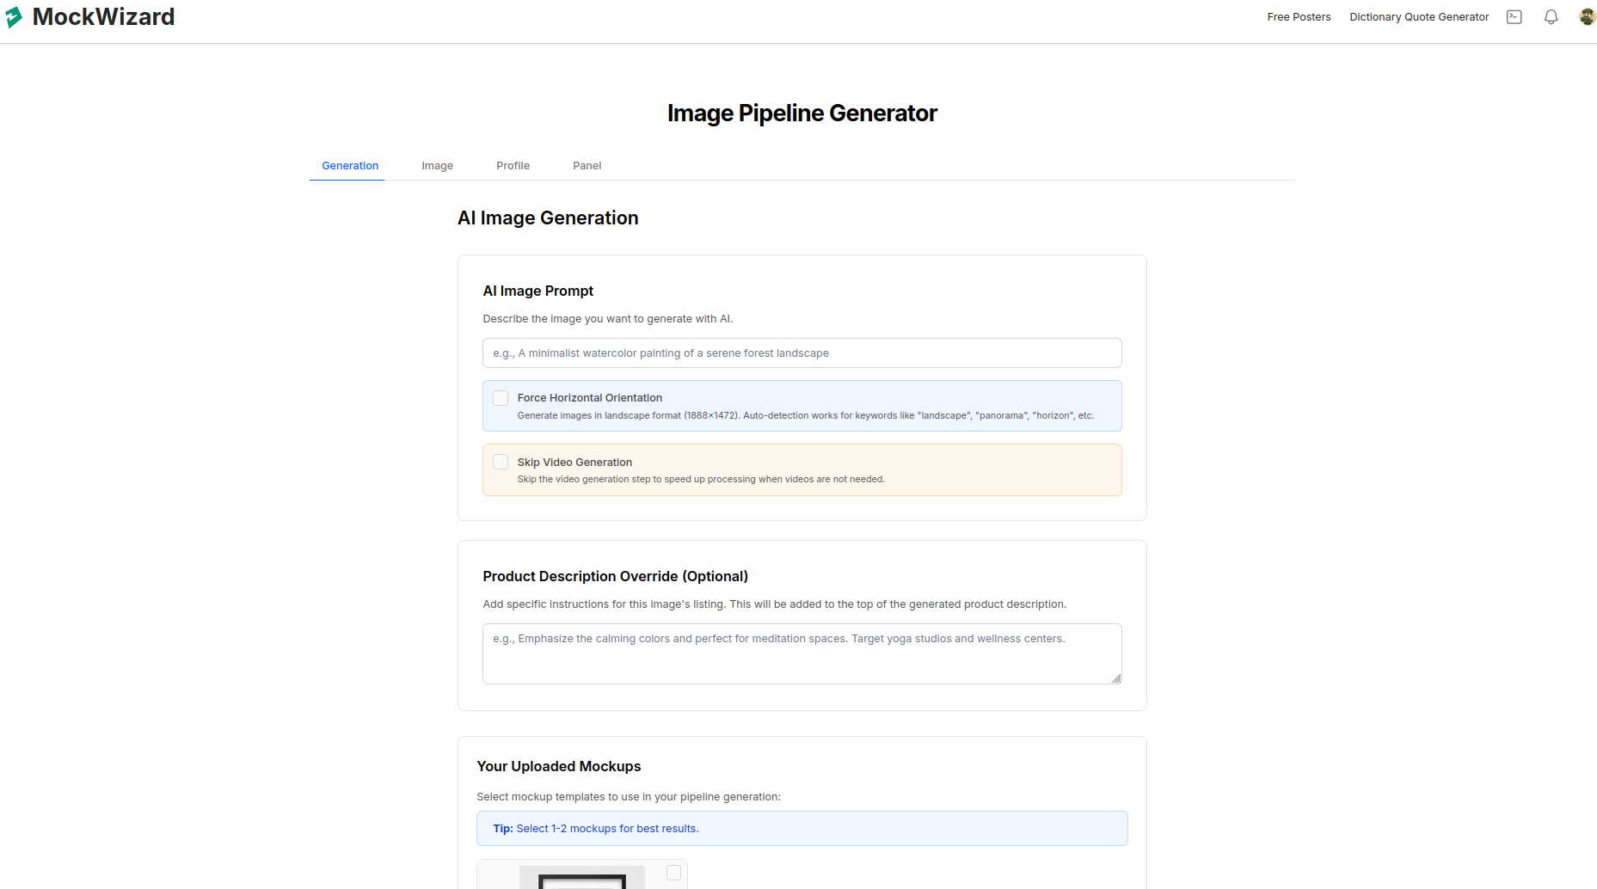Click the AI image prompt field
Image resolution: width=1597 pixels, height=889 pixels.
(802, 353)
